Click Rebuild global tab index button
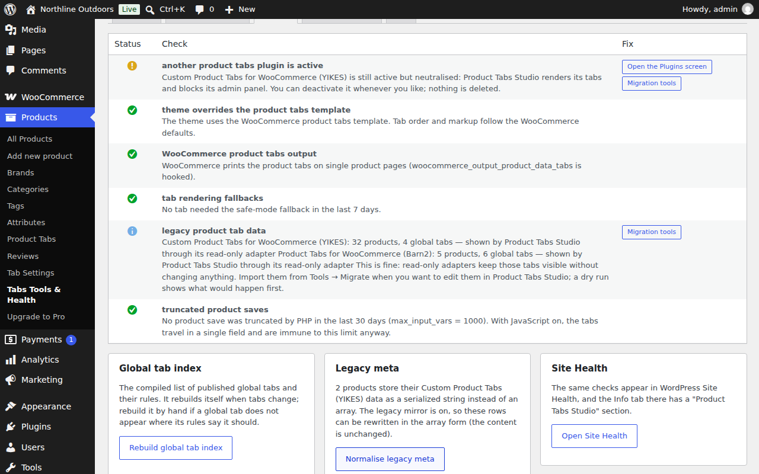Viewport: 759px width, 474px height. click(x=176, y=448)
